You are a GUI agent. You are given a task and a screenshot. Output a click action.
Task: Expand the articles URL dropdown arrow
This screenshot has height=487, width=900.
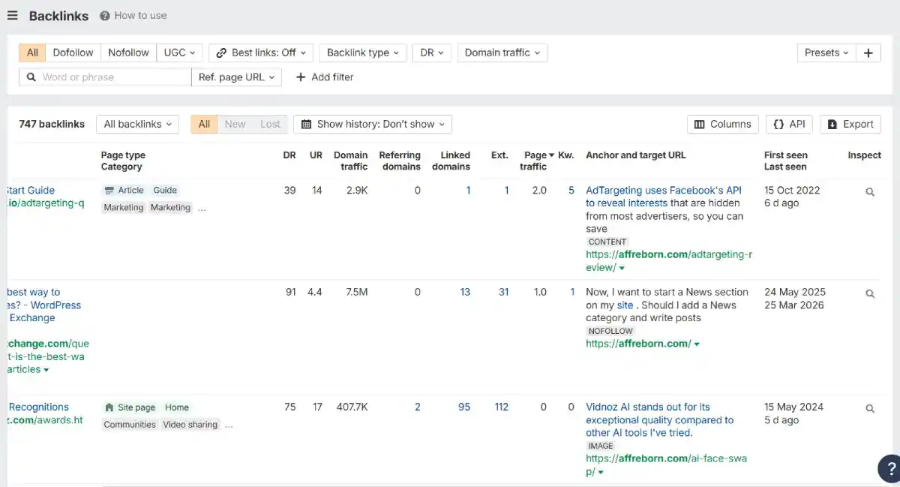46,370
